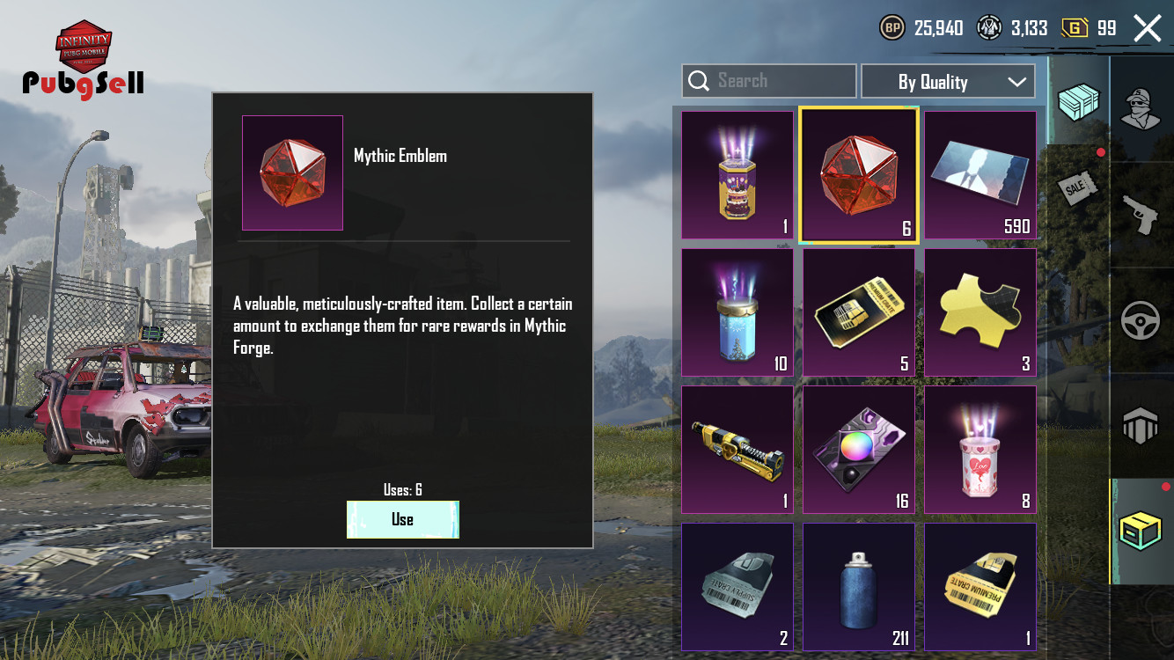1174x660 pixels.
Task: Open the weapon skins pistol tab
Action: (x=1141, y=215)
